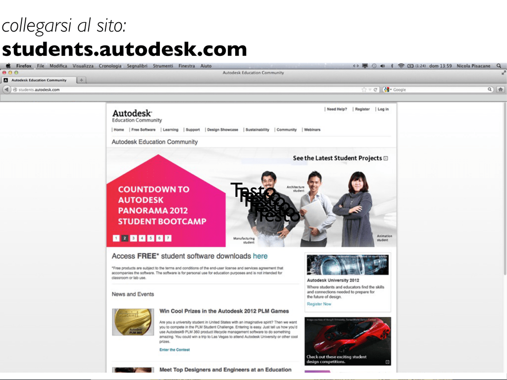Open the volume speaker icon

click(383, 66)
